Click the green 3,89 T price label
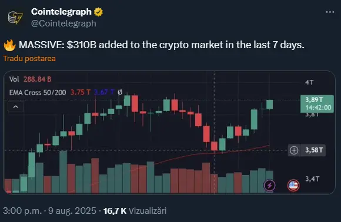 tap(317, 103)
